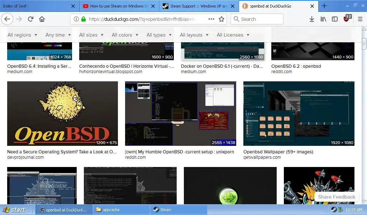367x215 pixels.
Task: Open 'Docker on OpenBSD 6.1 (-current)' title
Action: point(222,66)
